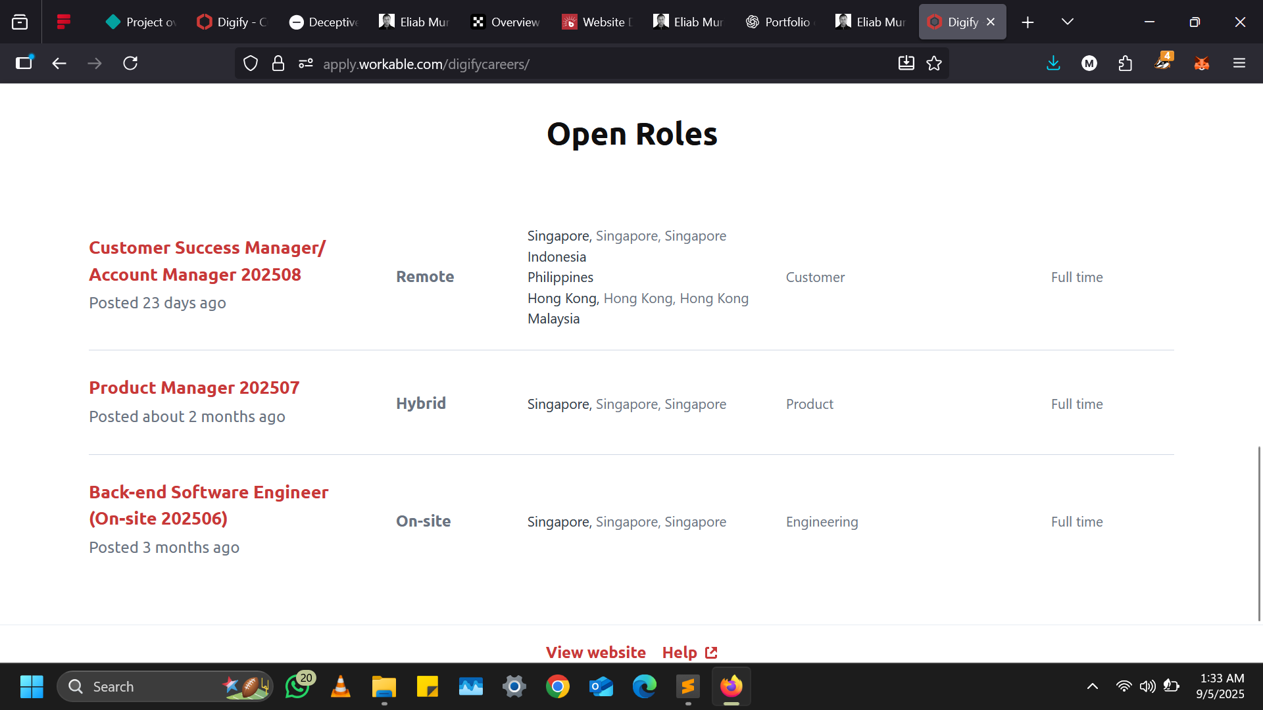Open the account M profile icon

tap(1089, 63)
